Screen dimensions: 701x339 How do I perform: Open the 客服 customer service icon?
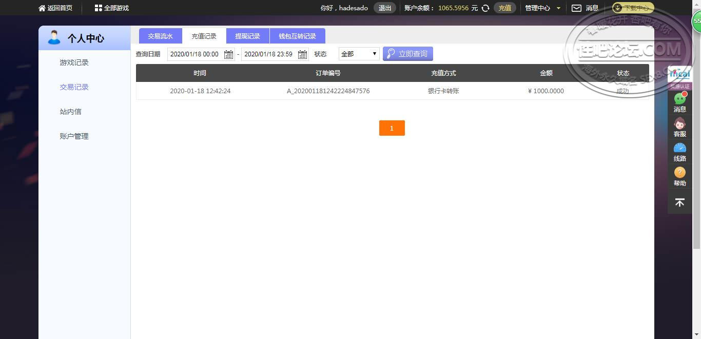(680, 123)
